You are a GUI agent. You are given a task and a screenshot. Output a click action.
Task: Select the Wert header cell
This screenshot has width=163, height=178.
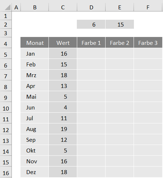[63, 42]
